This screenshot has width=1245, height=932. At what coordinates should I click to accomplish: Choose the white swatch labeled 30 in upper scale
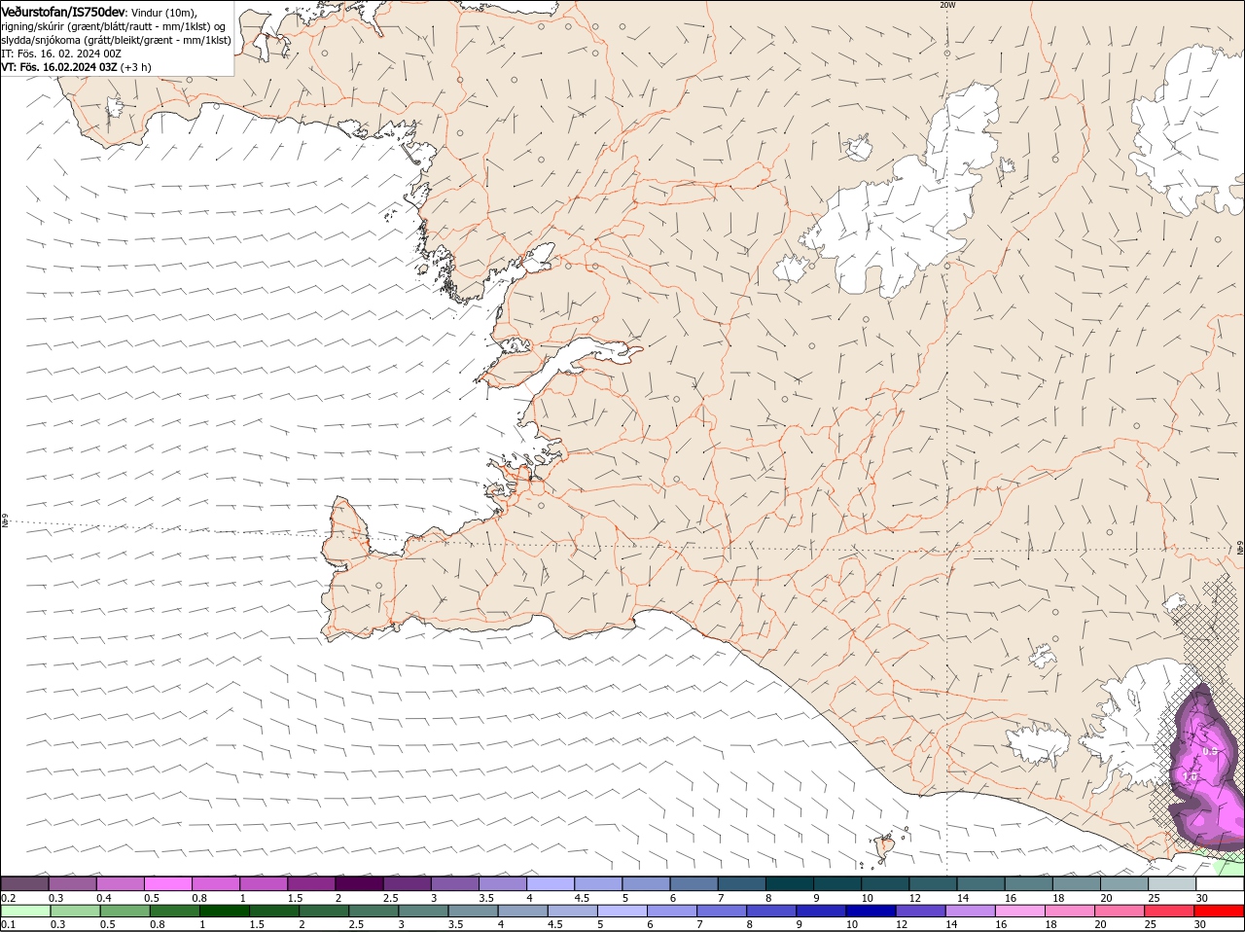[x=1220, y=883]
